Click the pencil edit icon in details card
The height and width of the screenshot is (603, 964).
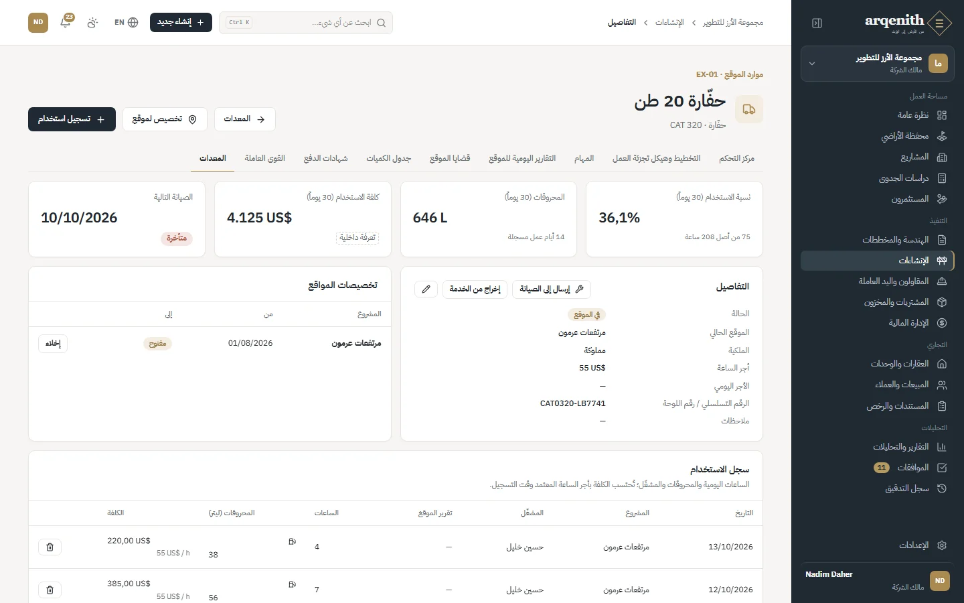click(426, 289)
